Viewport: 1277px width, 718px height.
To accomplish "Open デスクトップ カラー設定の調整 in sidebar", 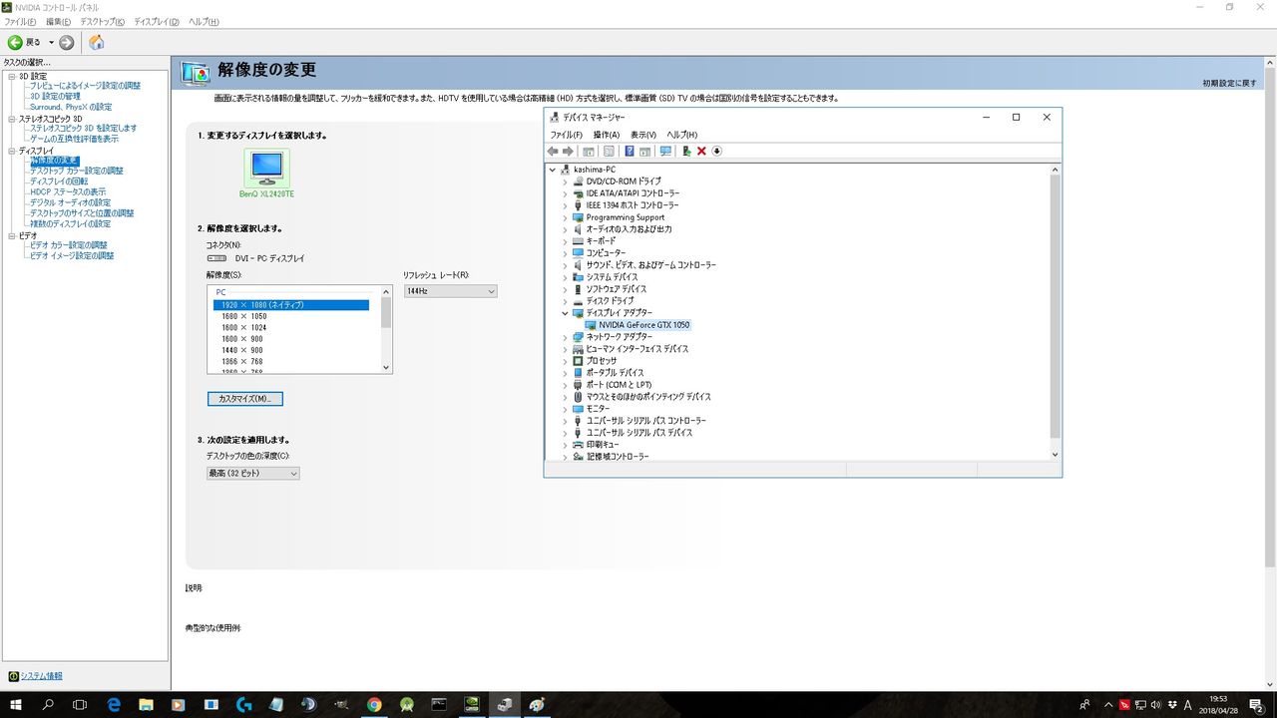I will [77, 171].
